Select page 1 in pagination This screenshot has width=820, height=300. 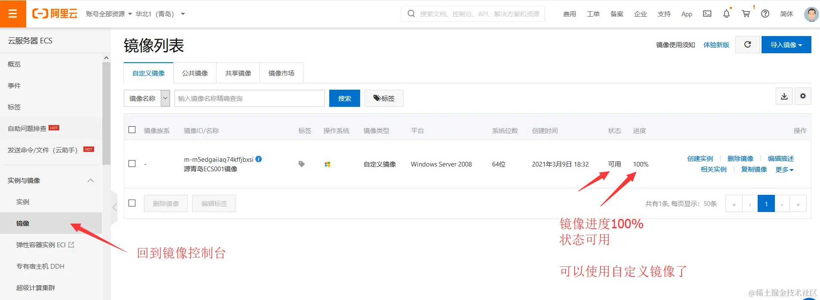(766, 203)
